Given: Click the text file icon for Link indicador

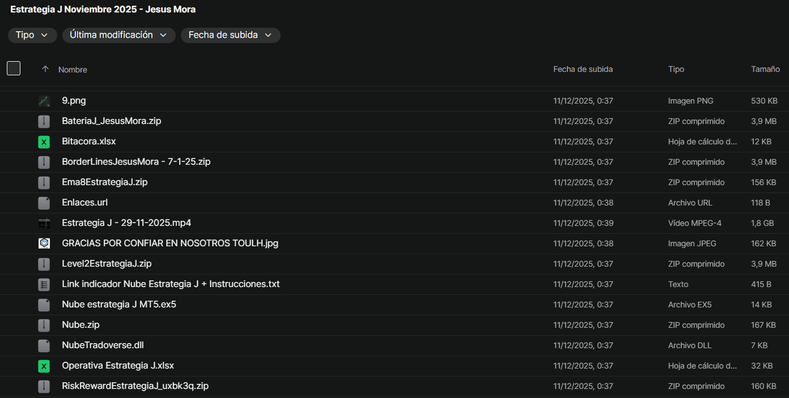Looking at the screenshot, I should (44, 284).
